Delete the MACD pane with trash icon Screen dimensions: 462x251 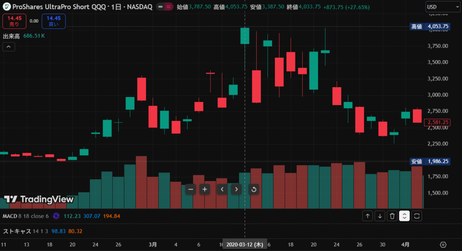click(393, 216)
